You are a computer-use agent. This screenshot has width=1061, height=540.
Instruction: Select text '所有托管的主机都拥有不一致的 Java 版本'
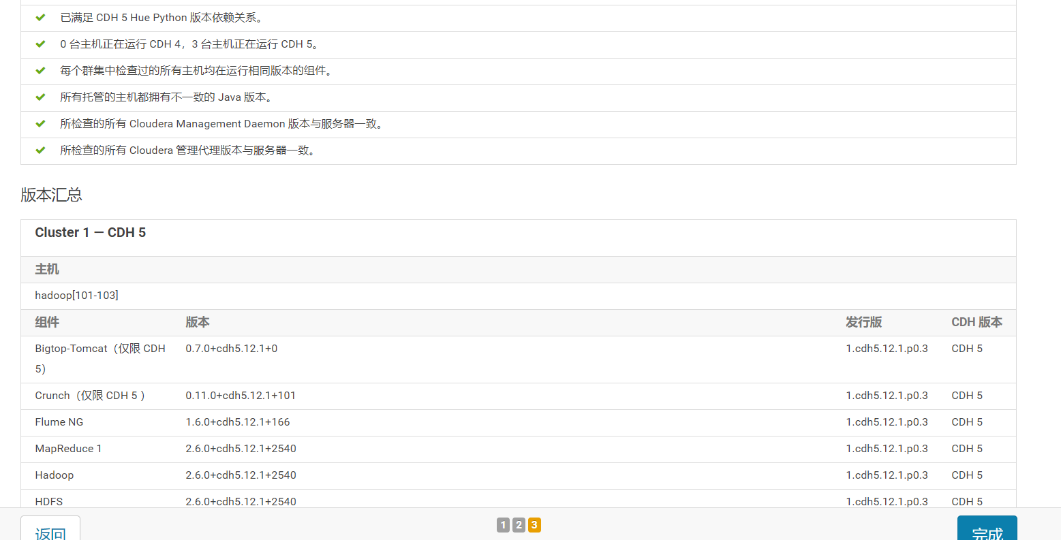167,97
